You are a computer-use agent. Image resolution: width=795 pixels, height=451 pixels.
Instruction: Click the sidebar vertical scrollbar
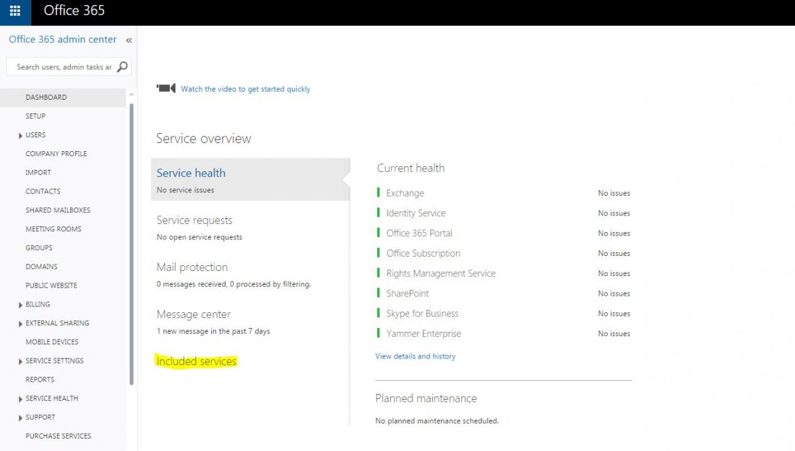132,244
